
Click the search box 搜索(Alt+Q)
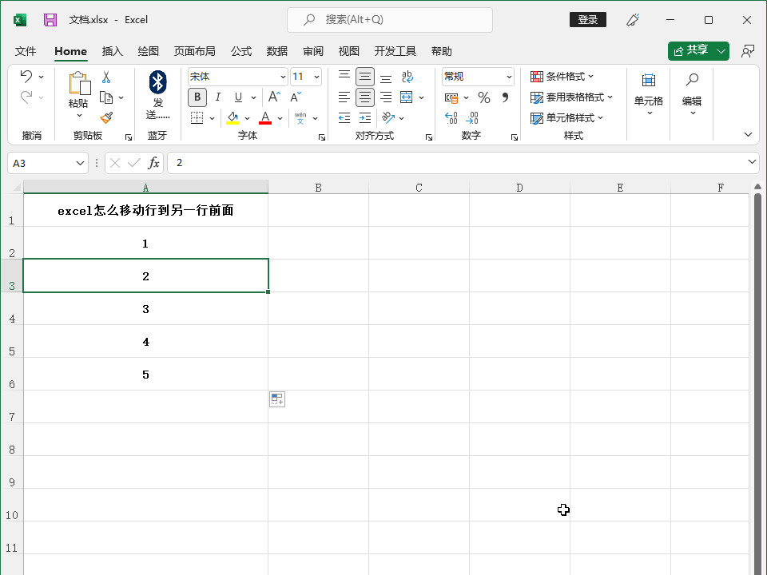pyautogui.click(x=390, y=20)
